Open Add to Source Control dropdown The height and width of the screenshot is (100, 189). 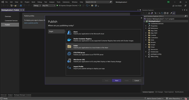coord(154,98)
